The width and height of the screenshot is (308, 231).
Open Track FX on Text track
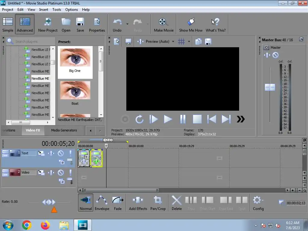pos(51,153)
